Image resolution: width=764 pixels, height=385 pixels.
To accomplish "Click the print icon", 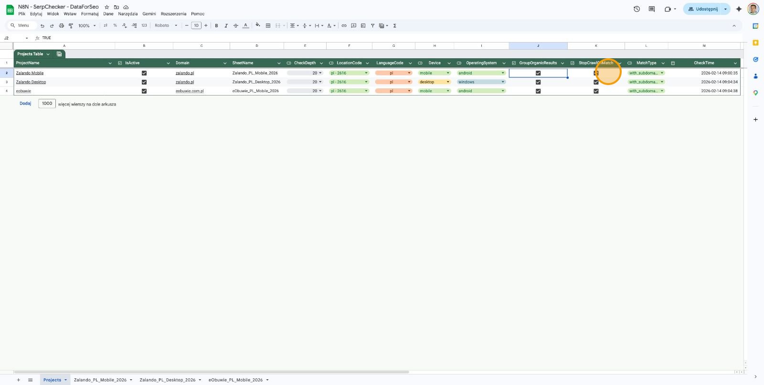I will tap(61, 26).
